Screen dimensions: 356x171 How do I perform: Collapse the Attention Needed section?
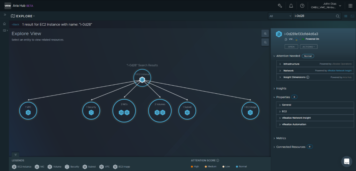coord(274,56)
